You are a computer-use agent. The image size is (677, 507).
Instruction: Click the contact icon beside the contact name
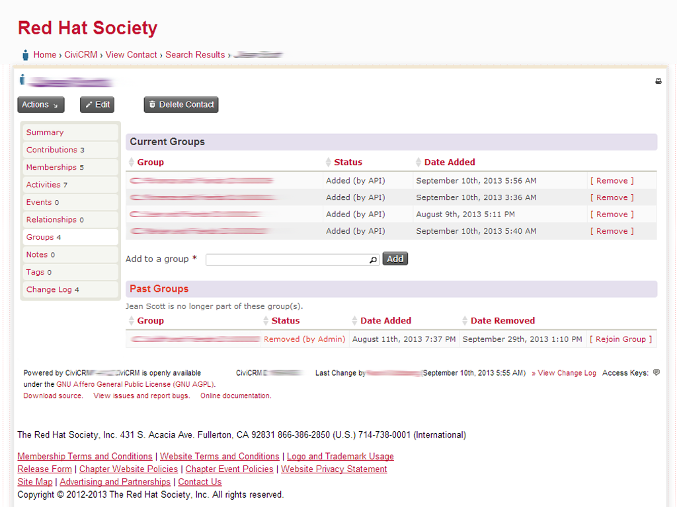[x=22, y=80]
